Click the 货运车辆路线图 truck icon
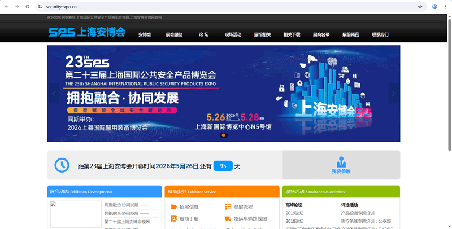 click(228, 219)
